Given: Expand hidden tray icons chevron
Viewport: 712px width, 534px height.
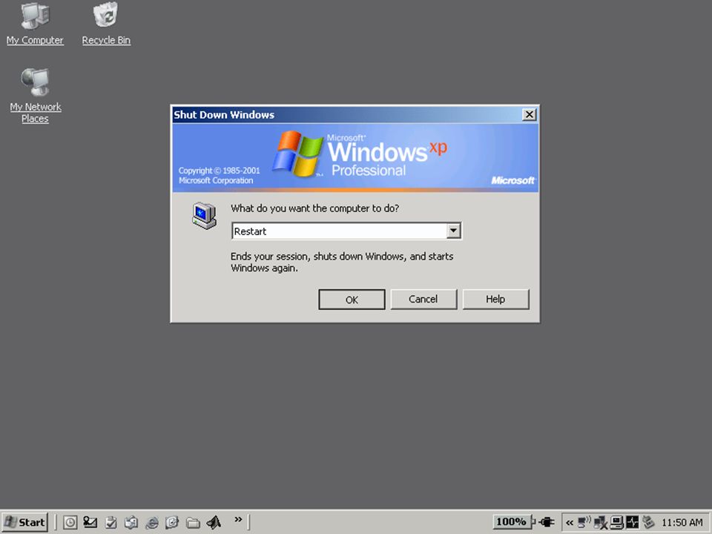Looking at the screenshot, I should click(570, 523).
